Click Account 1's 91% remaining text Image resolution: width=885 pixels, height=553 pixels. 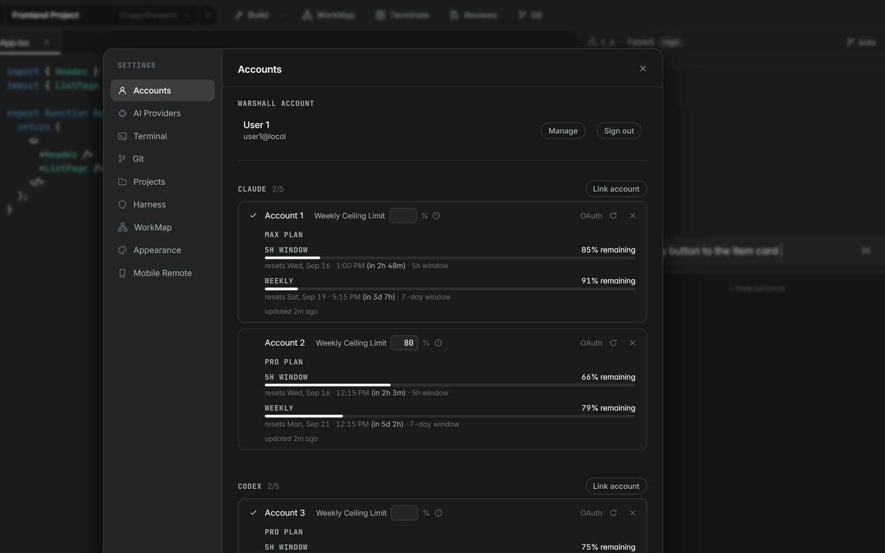[608, 281]
